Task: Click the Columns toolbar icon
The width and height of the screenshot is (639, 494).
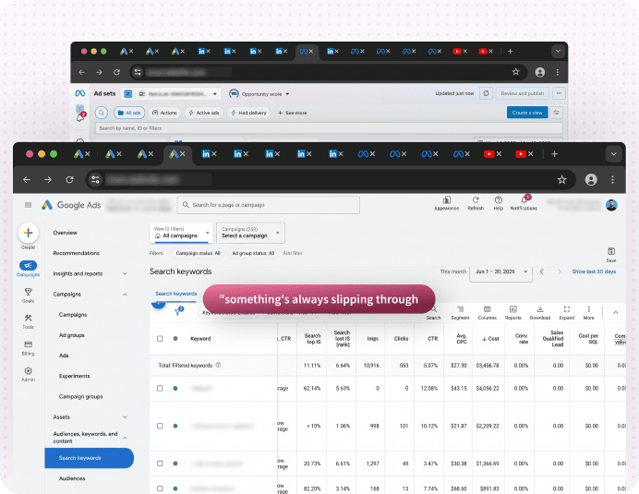Action: coord(487,309)
